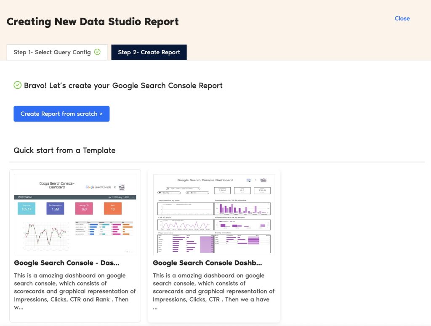The width and height of the screenshot is (431, 326).
Task: Click the blue 1.5M impressions scorecard
Action: pos(55,209)
